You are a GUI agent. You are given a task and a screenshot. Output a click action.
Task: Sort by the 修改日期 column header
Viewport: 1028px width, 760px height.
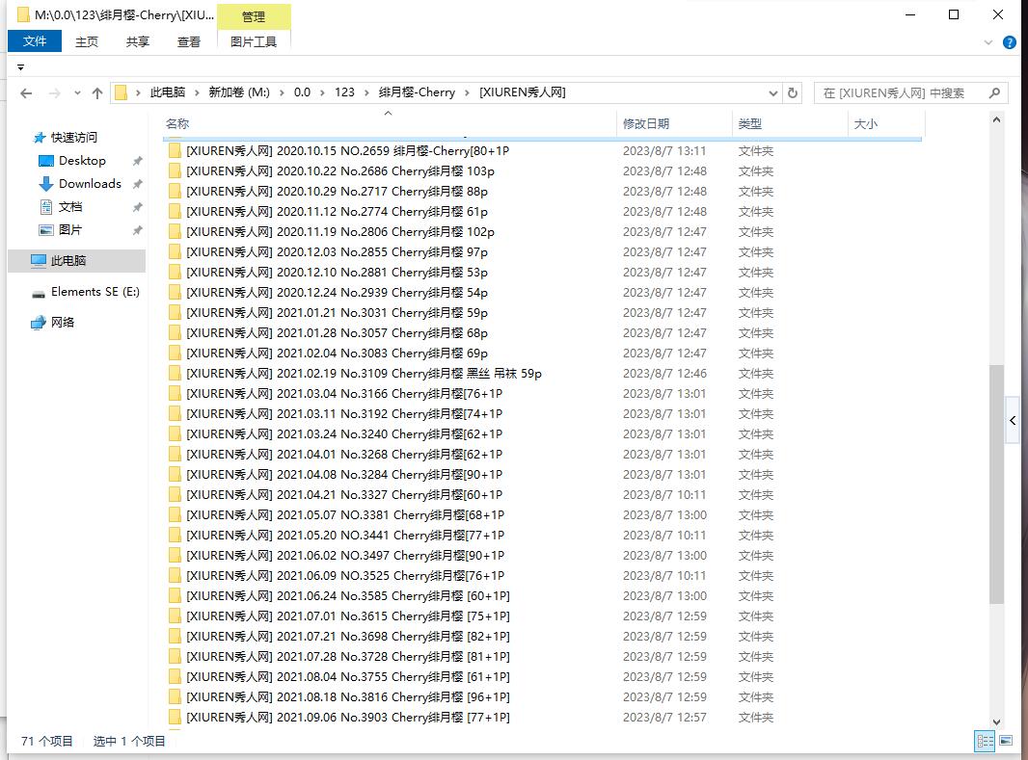point(675,123)
